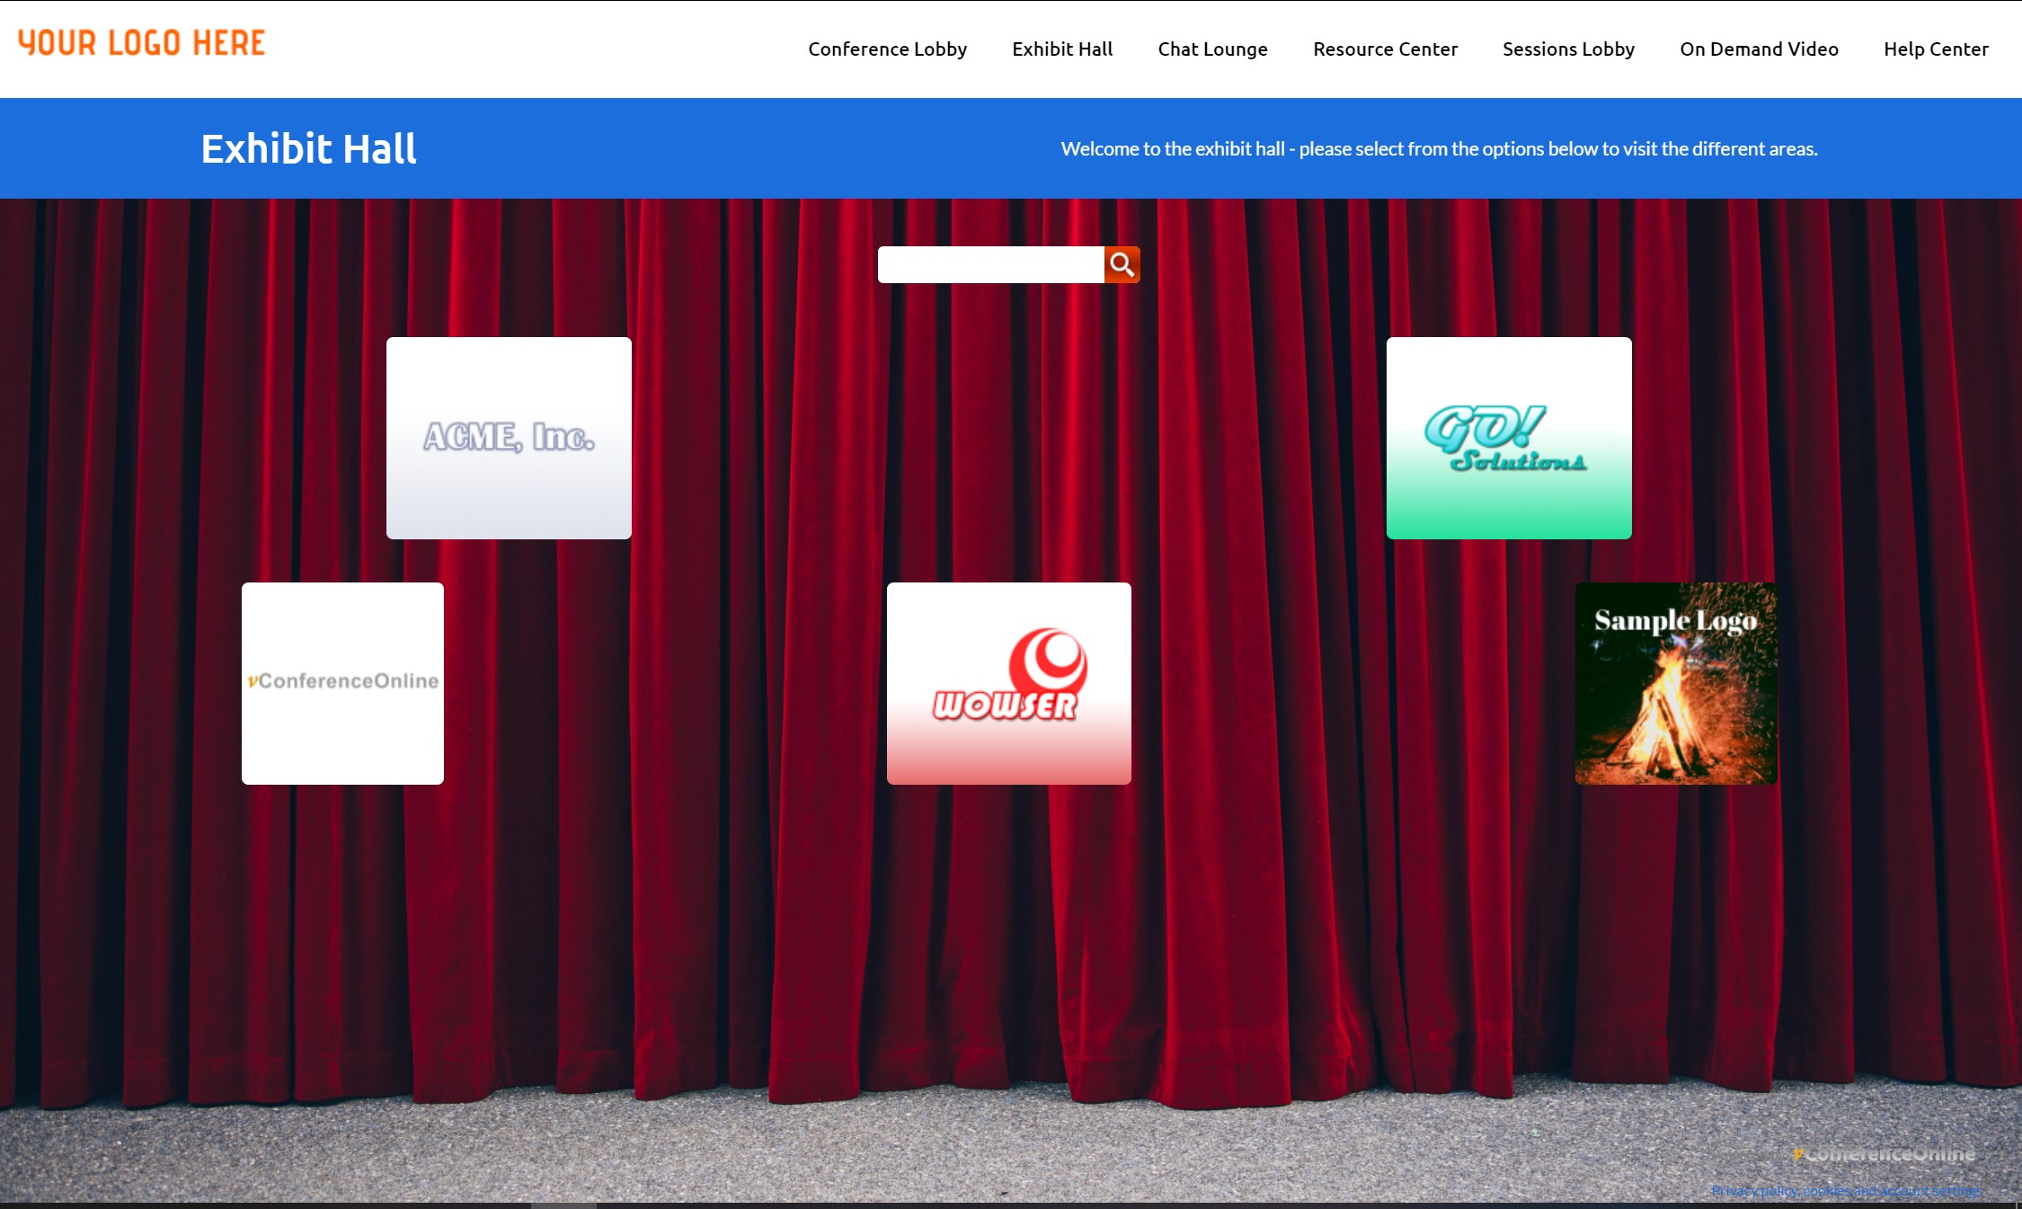Image resolution: width=2022 pixels, height=1209 pixels.
Task: Focus the exhibitor search text field
Action: point(990,264)
